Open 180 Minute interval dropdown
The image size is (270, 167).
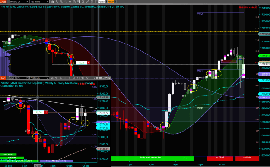pos(40,2)
